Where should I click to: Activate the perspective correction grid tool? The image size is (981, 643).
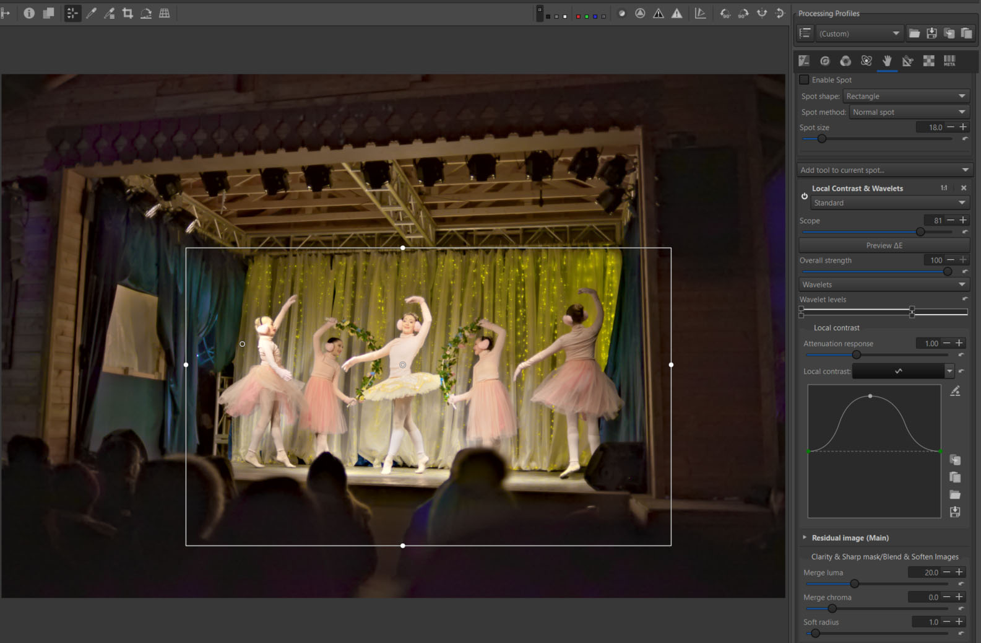[165, 13]
